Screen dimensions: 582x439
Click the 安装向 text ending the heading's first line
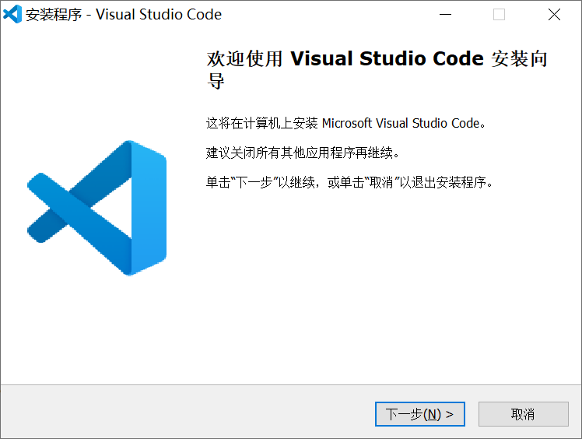(519, 60)
